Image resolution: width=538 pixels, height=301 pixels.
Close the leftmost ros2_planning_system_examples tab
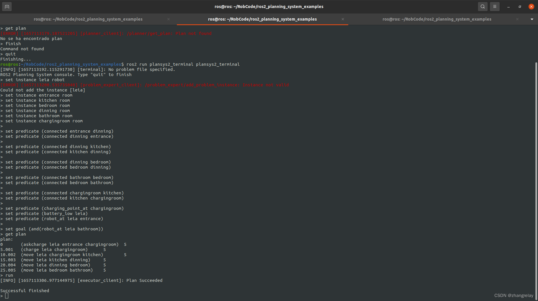click(x=169, y=19)
